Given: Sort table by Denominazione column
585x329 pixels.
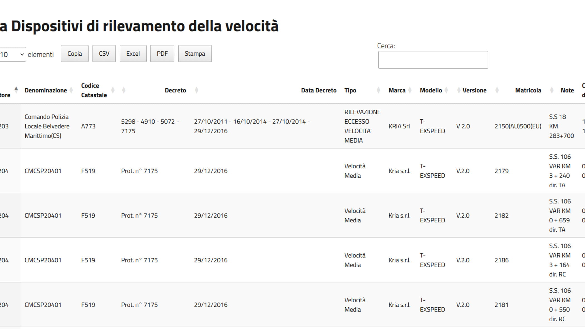Looking at the screenshot, I should click(x=46, y=90).
